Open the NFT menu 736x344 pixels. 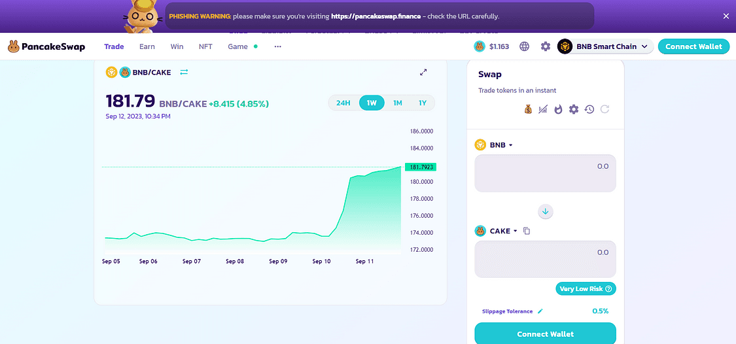[x=205, y=46]
